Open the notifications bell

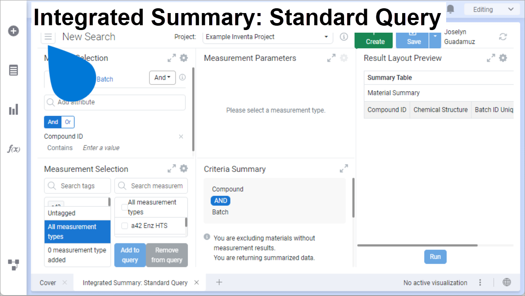450,9
